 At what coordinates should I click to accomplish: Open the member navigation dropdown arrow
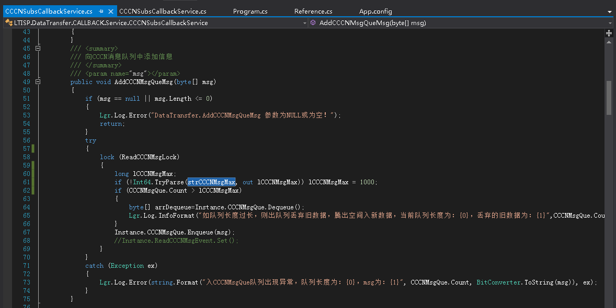click(610, 23)
